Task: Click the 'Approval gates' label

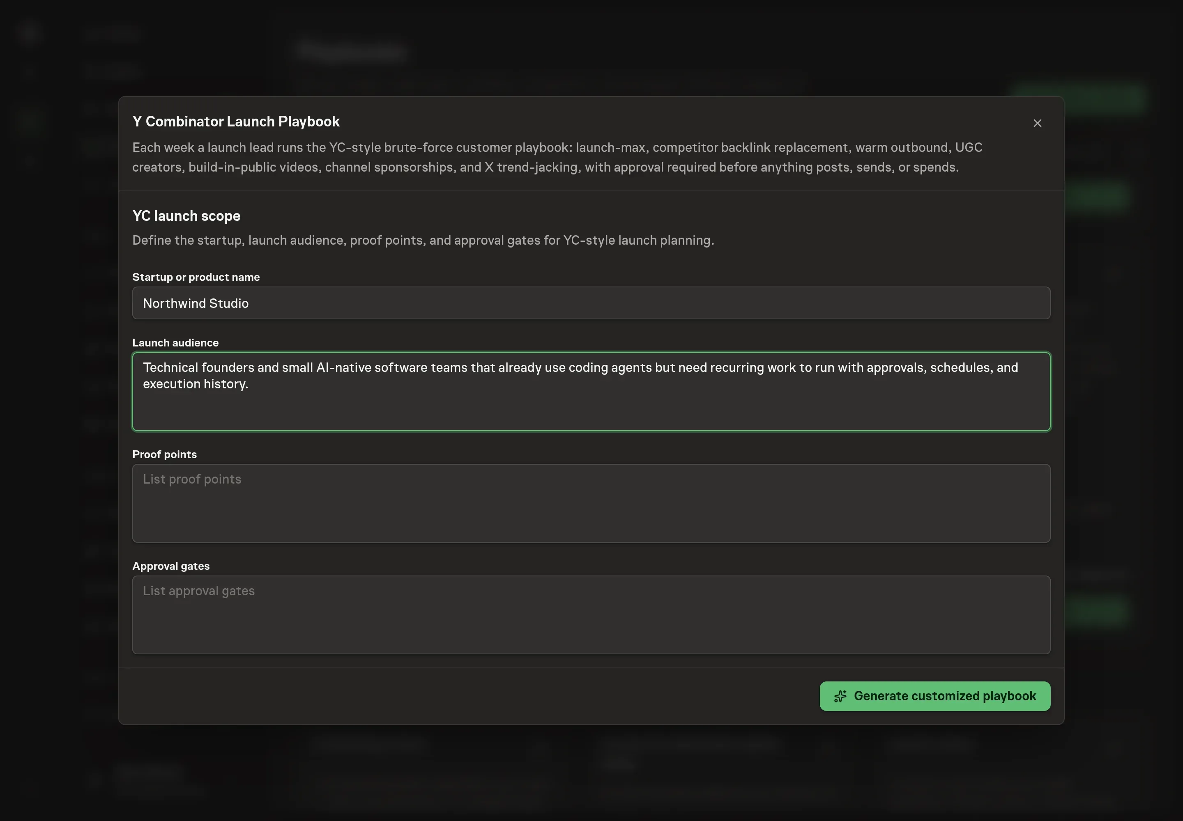Action: [x=171, y=566]
